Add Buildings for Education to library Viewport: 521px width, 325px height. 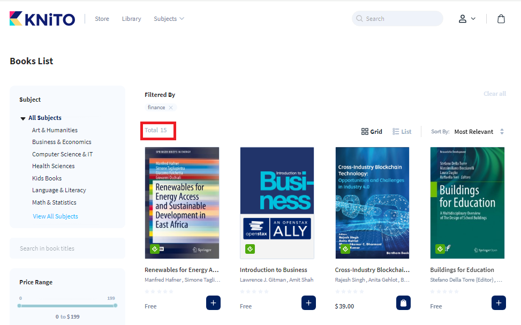pos(499,303)
